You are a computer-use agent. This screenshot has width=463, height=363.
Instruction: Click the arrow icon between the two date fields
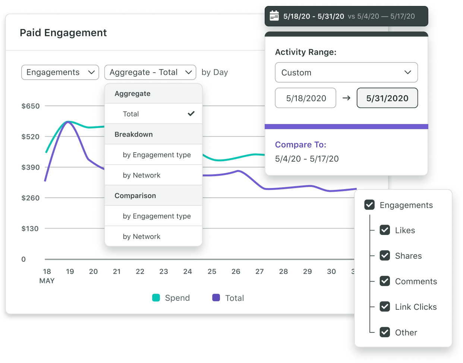[x=346, y=98]
